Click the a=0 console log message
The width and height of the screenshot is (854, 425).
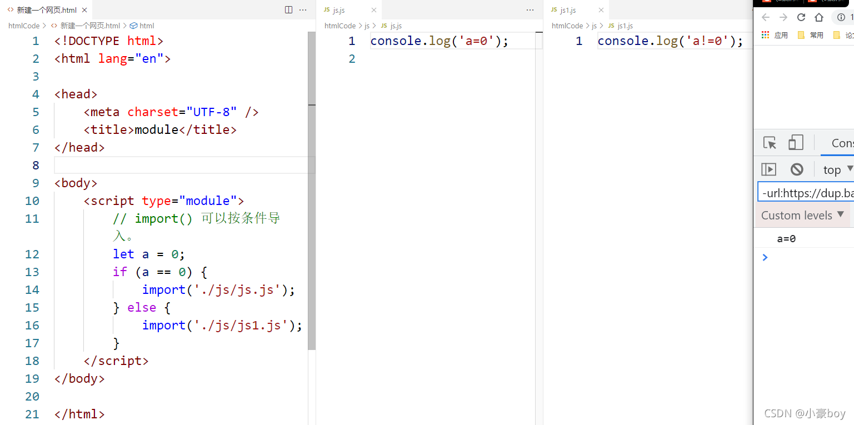(786, 239)
